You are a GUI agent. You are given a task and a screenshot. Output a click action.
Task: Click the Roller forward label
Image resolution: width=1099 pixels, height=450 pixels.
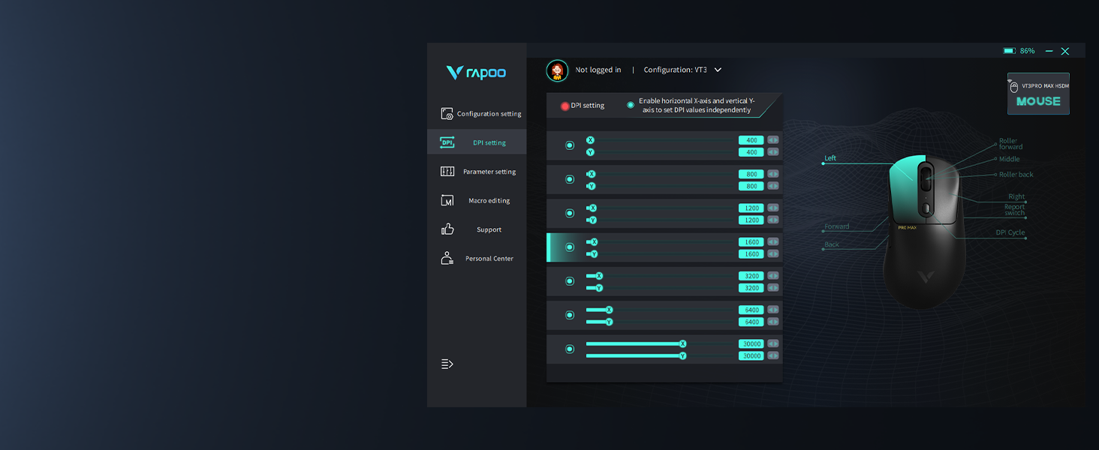1010,144
